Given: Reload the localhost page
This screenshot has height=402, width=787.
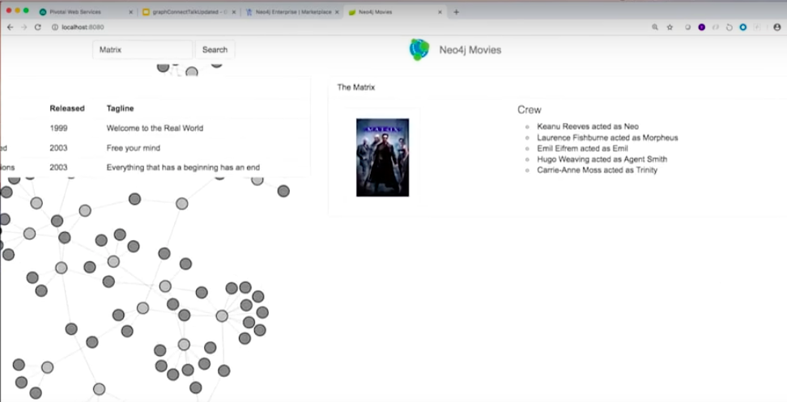Looking at the screenshot, I should (x=37, y=27).
